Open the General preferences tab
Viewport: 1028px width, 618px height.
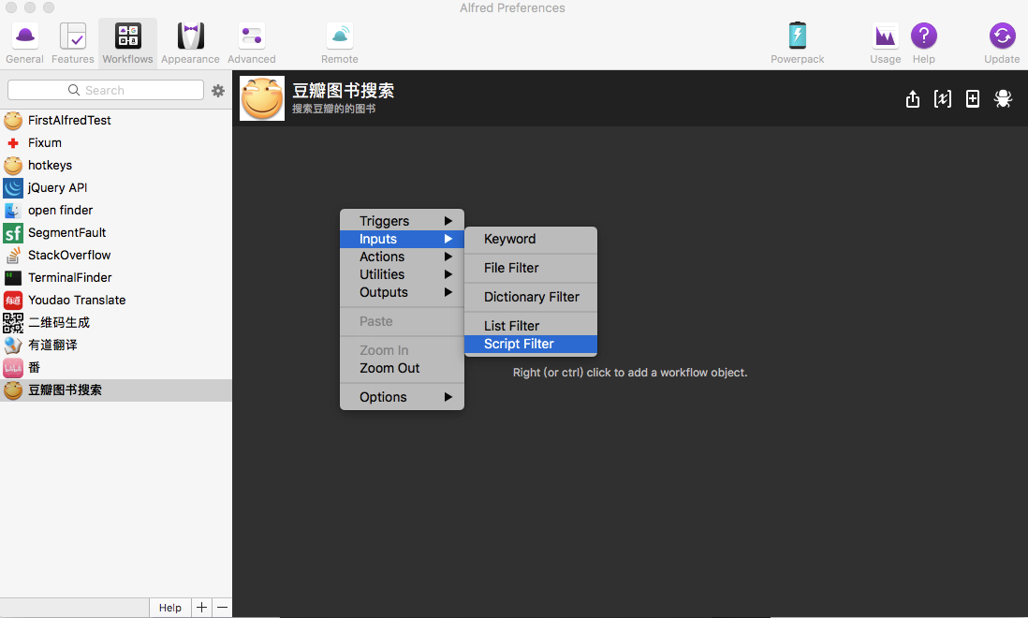pyautogui.click(x=25, y=43)
